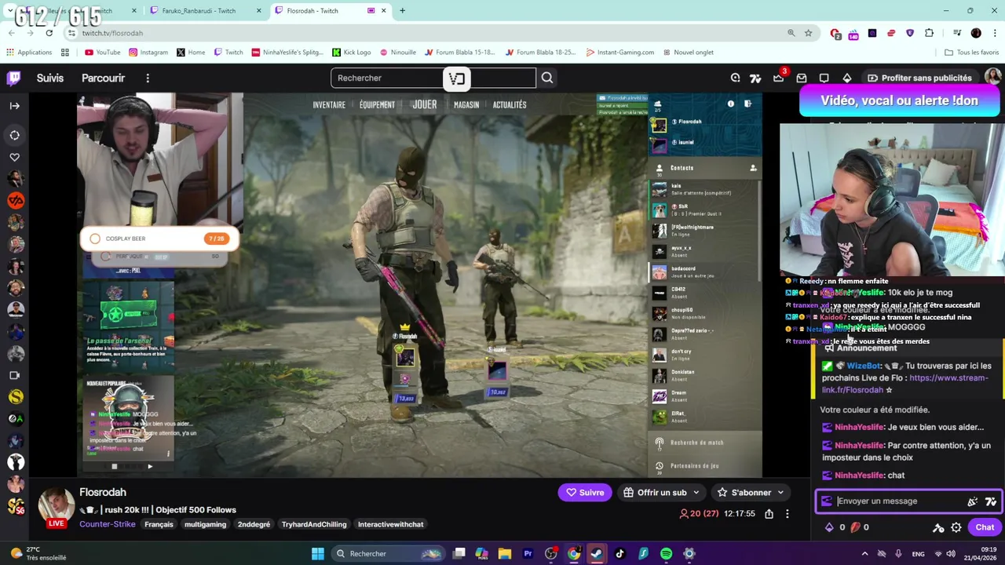Expand the collapsed left sidebar arrow
The height and width of the screenshot is (565, 1005).
click(x=14, y=105)
